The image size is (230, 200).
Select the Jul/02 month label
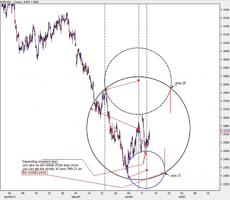pos(182,197)
